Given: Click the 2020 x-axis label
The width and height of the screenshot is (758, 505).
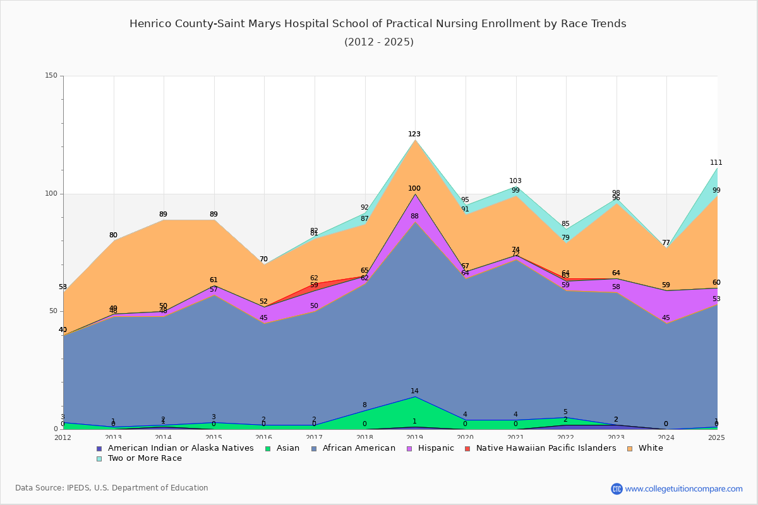Looking at the screenshot, I should (466, 437).
